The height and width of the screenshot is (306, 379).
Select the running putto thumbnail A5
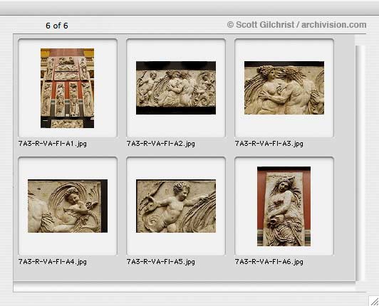(x=176, y=206)
